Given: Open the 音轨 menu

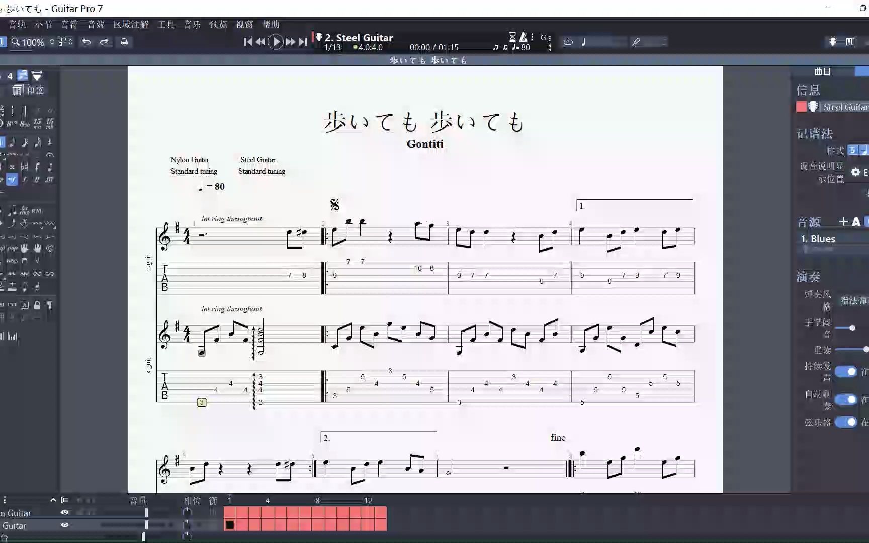Looking at the screenshot, I should pyautogui.click(x=17, y=24).
